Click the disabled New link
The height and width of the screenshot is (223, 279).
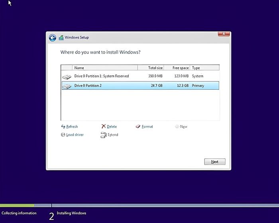(183, 127)
